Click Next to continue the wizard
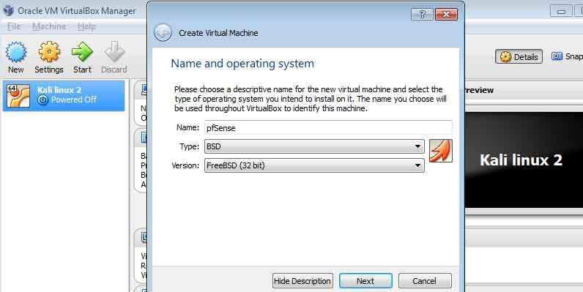The height and width of the screenshot is (292, 583). (x=365, y=281)
